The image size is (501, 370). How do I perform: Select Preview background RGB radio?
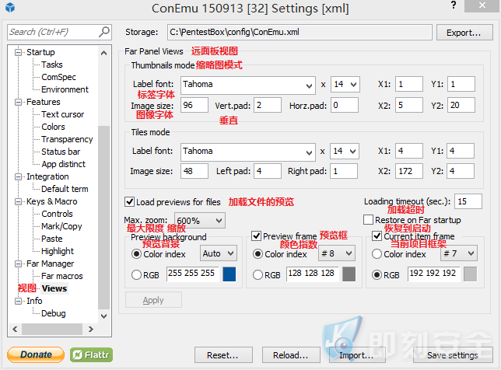(x=136, y=275)
